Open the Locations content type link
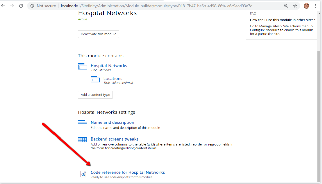 click(113, 79)
